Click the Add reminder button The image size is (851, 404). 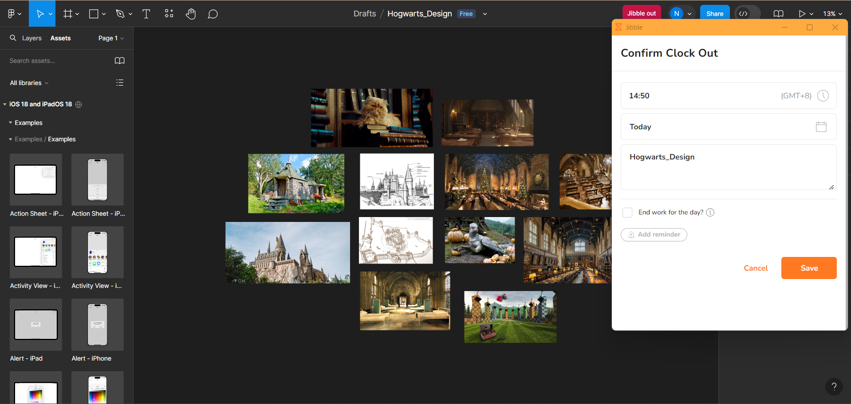(654, 235)
